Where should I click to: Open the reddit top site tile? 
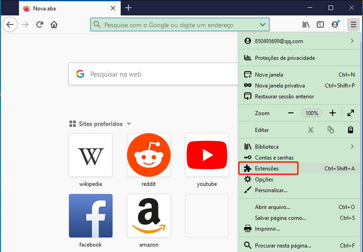149,155
